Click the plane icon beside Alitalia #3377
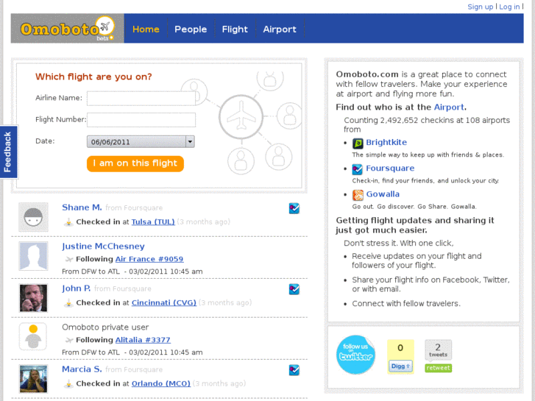The image size is (535, 401). click(69, 340)
